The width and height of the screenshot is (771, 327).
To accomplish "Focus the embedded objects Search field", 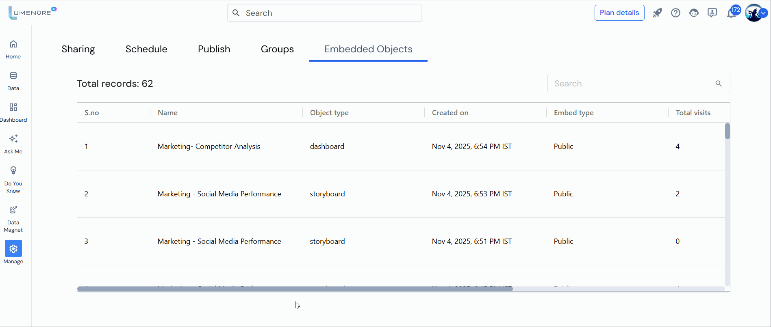I will click(x=639, y=84).
